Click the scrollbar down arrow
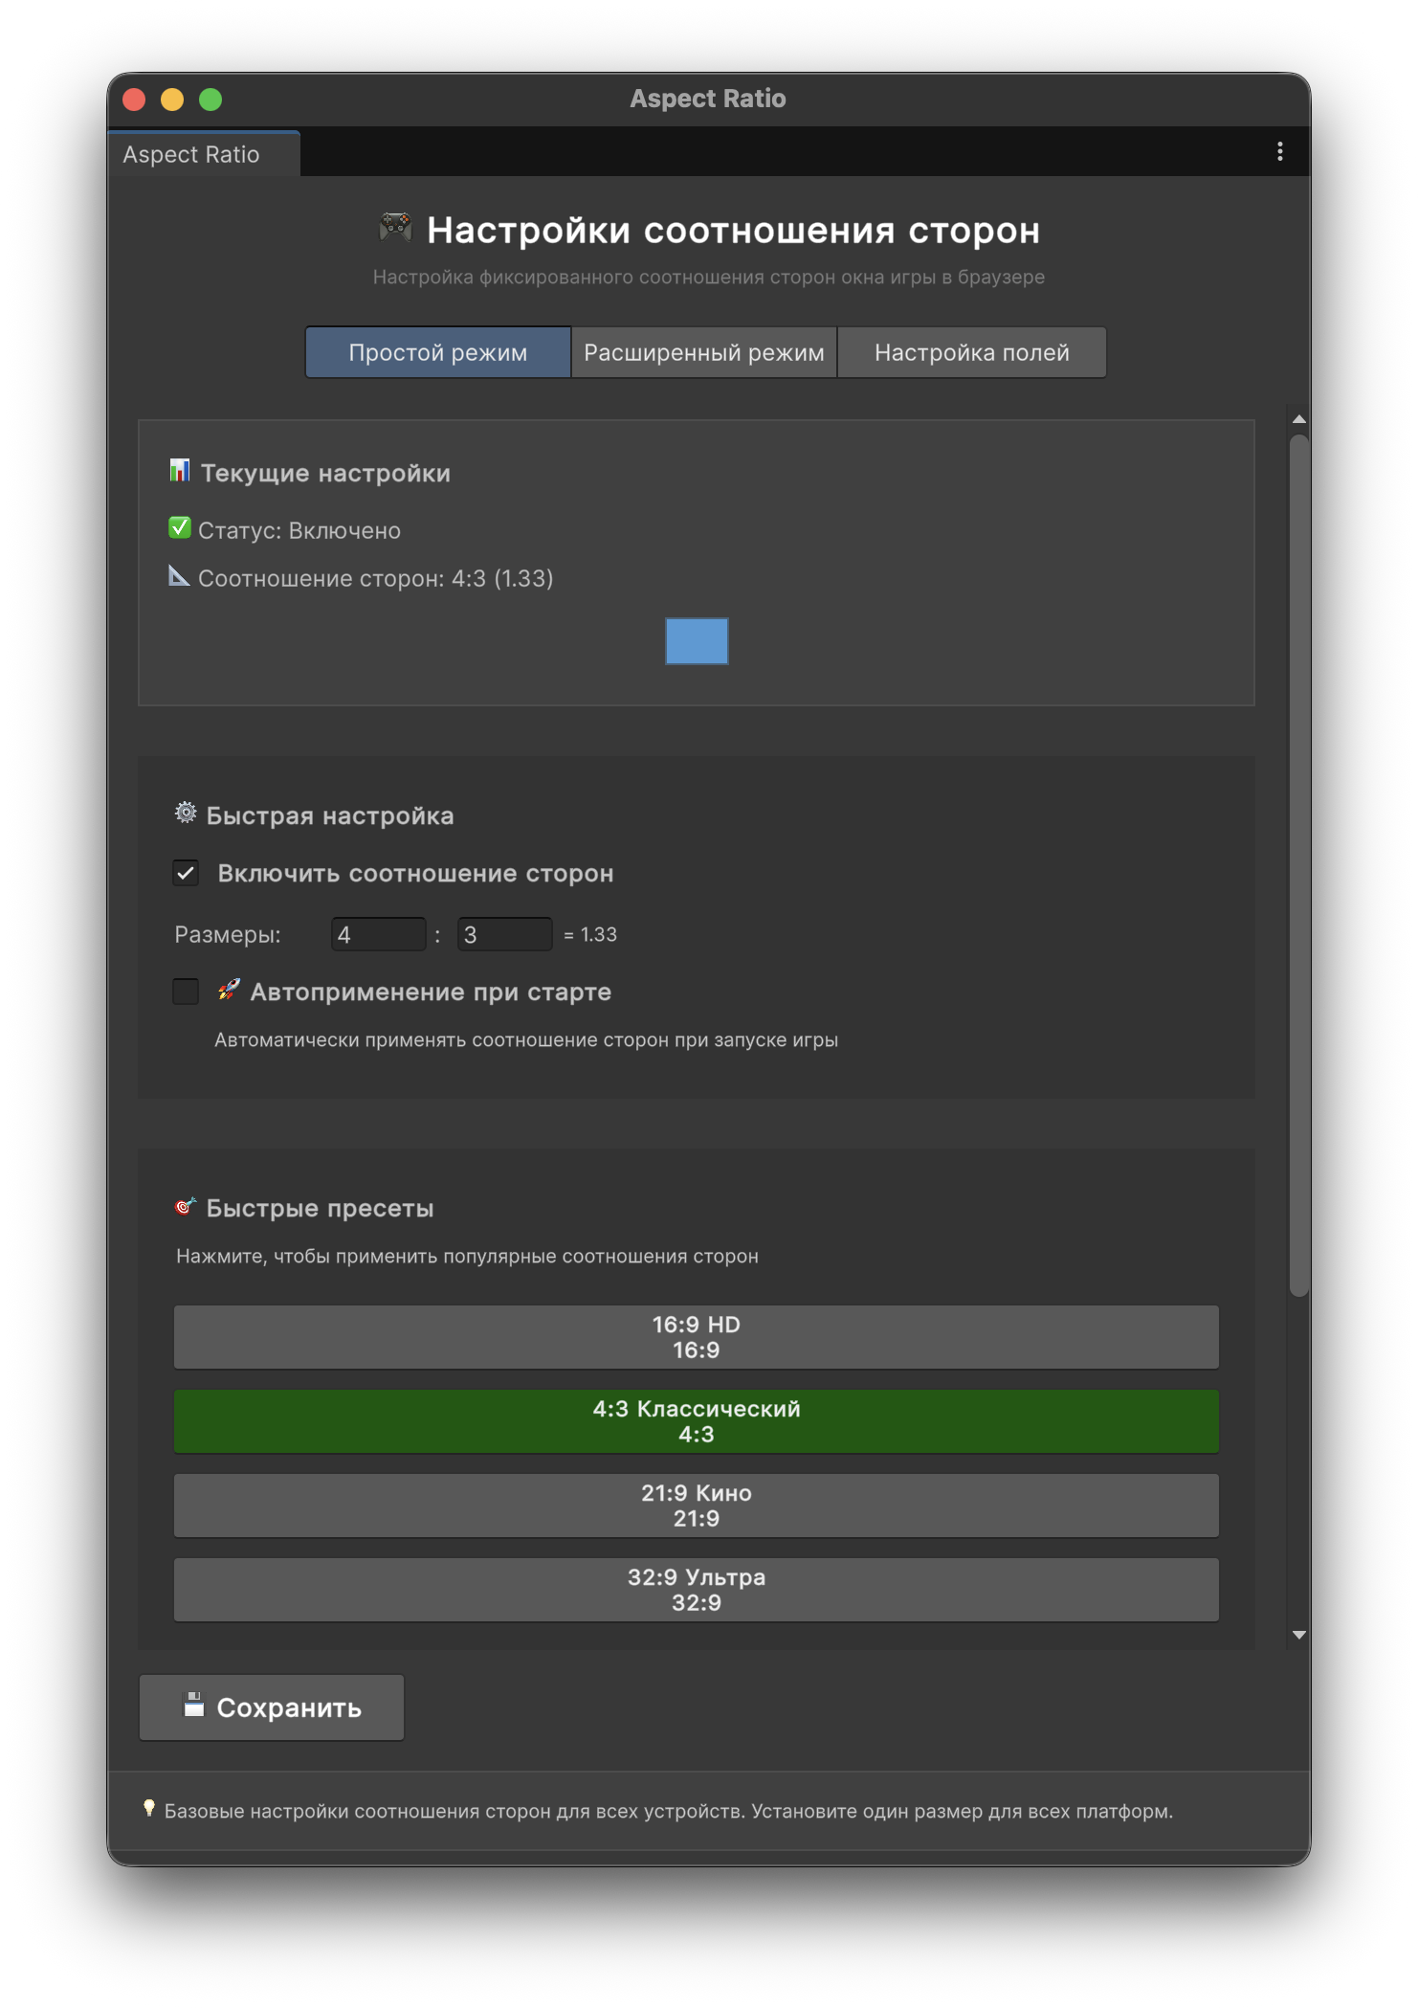The height and width of the screenshot is (2008, 1418). tap(1298, 1635)
